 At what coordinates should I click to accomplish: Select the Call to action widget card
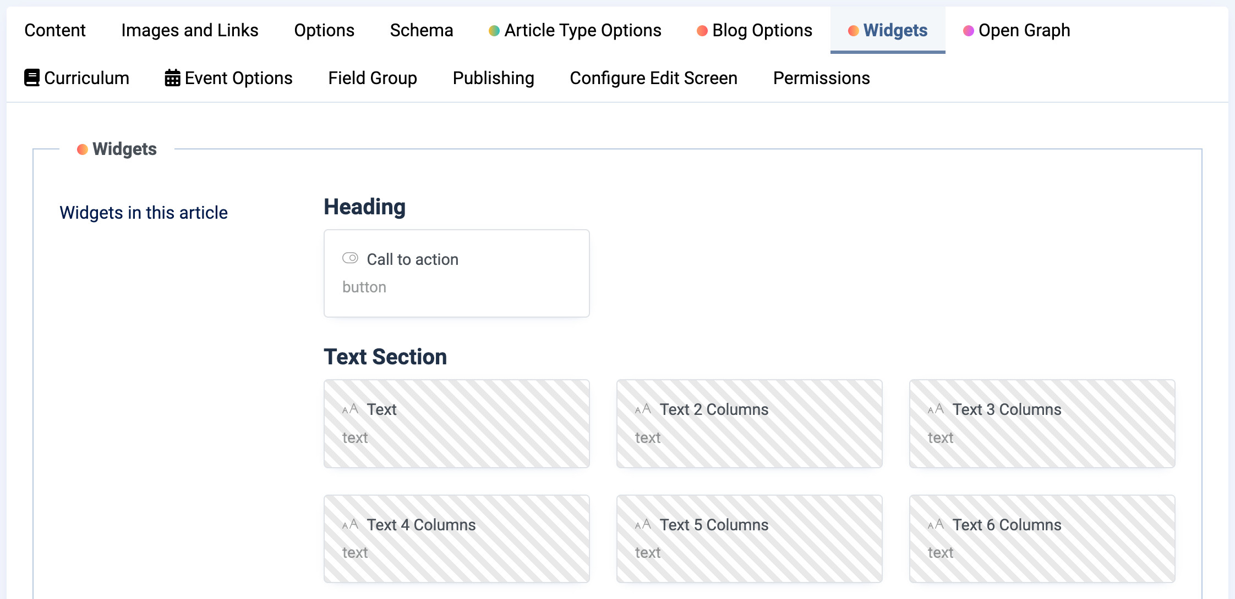click(x=457, y=273)
